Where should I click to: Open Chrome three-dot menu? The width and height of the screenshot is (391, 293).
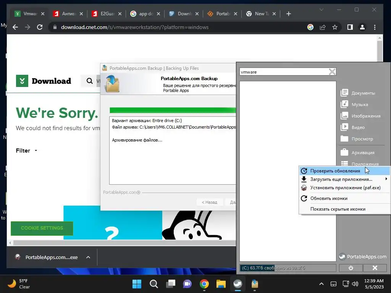pos(375,27)
